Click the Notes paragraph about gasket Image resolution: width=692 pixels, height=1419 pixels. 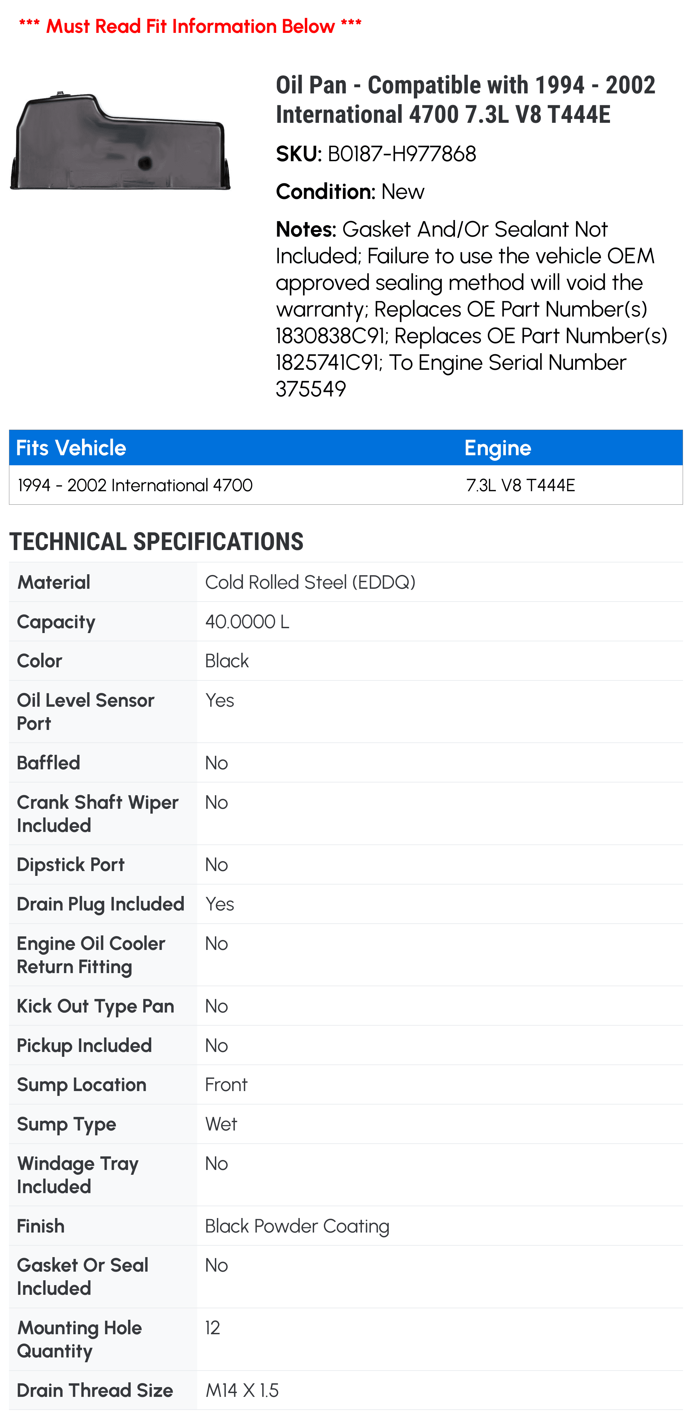coord(472,309)
